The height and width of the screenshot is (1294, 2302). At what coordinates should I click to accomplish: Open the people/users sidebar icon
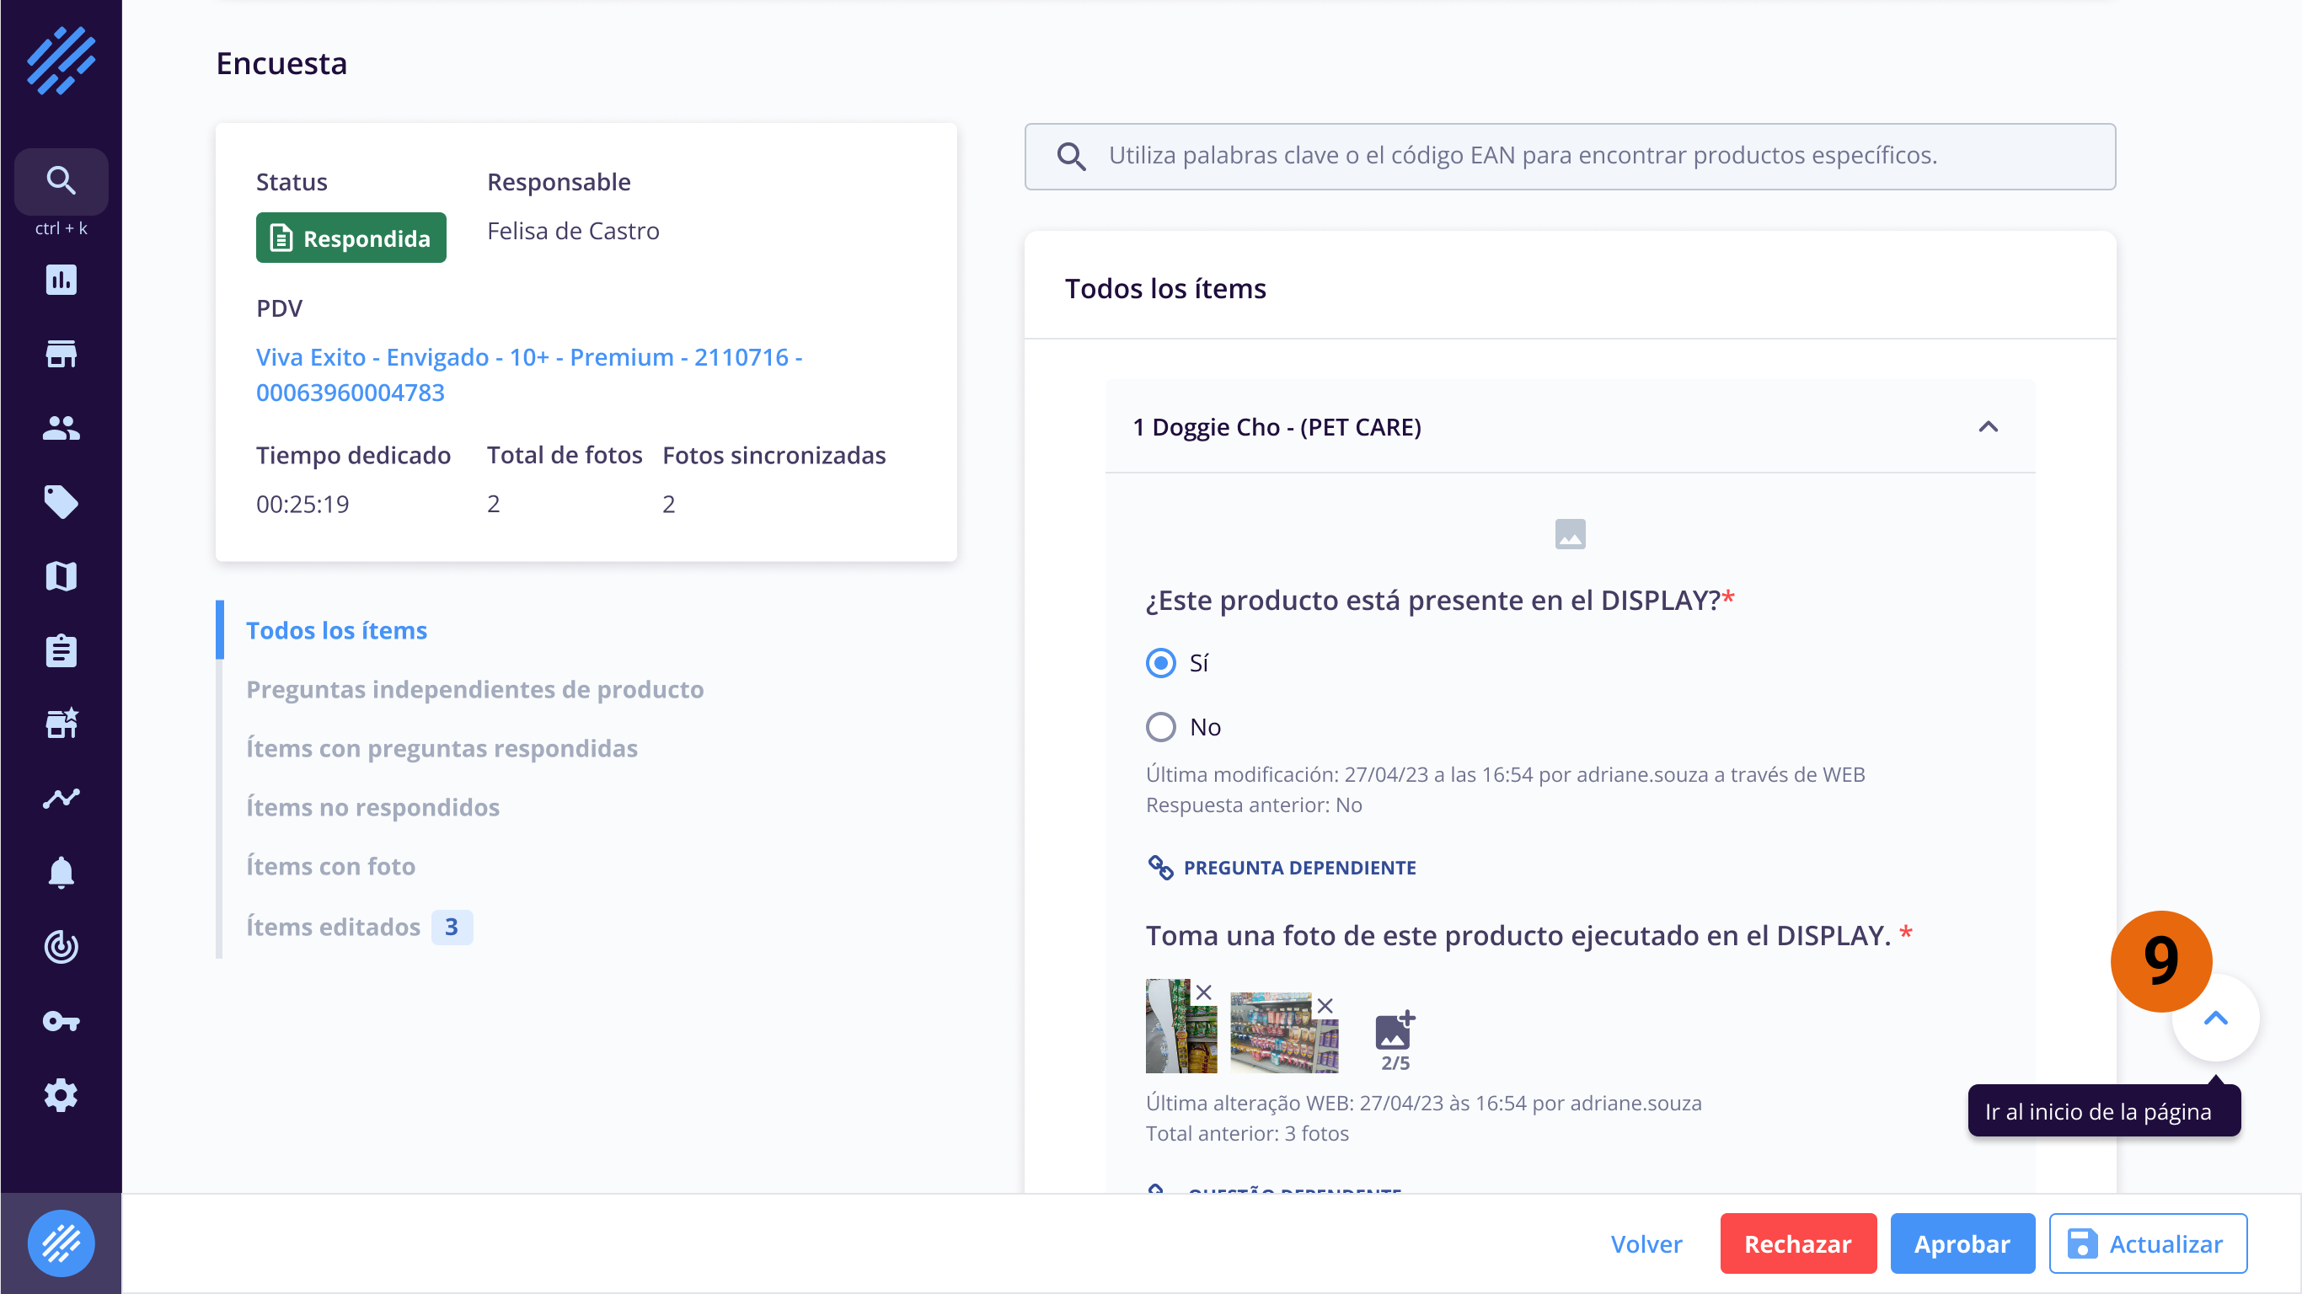point(61,428)
